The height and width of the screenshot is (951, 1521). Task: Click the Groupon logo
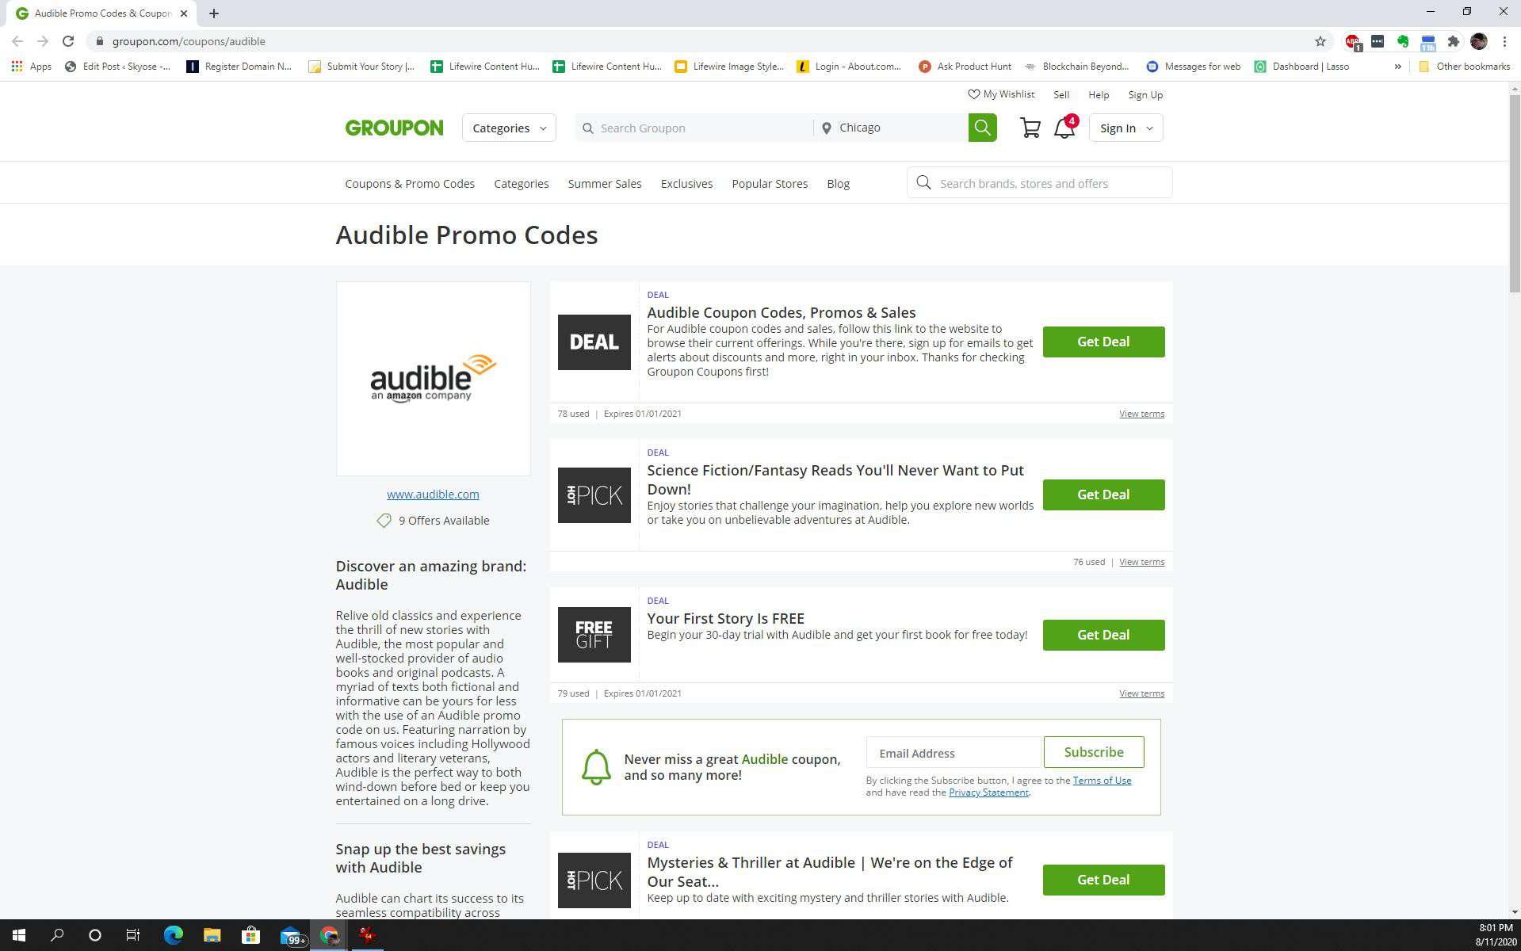coord(394,128)
